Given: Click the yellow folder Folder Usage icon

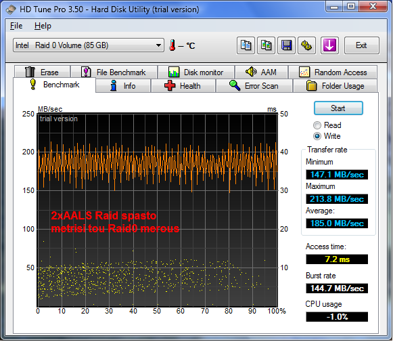Looking at the screenshot, I should click(x=311, y=85).
